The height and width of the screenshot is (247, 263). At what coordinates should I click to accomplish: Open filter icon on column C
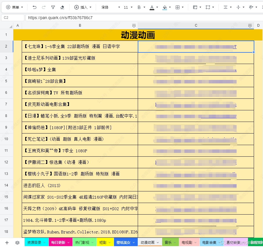(250, 25)
